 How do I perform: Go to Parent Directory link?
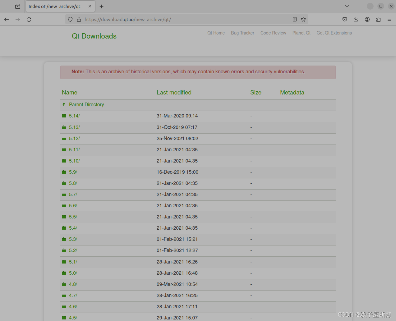pos(86,105)
